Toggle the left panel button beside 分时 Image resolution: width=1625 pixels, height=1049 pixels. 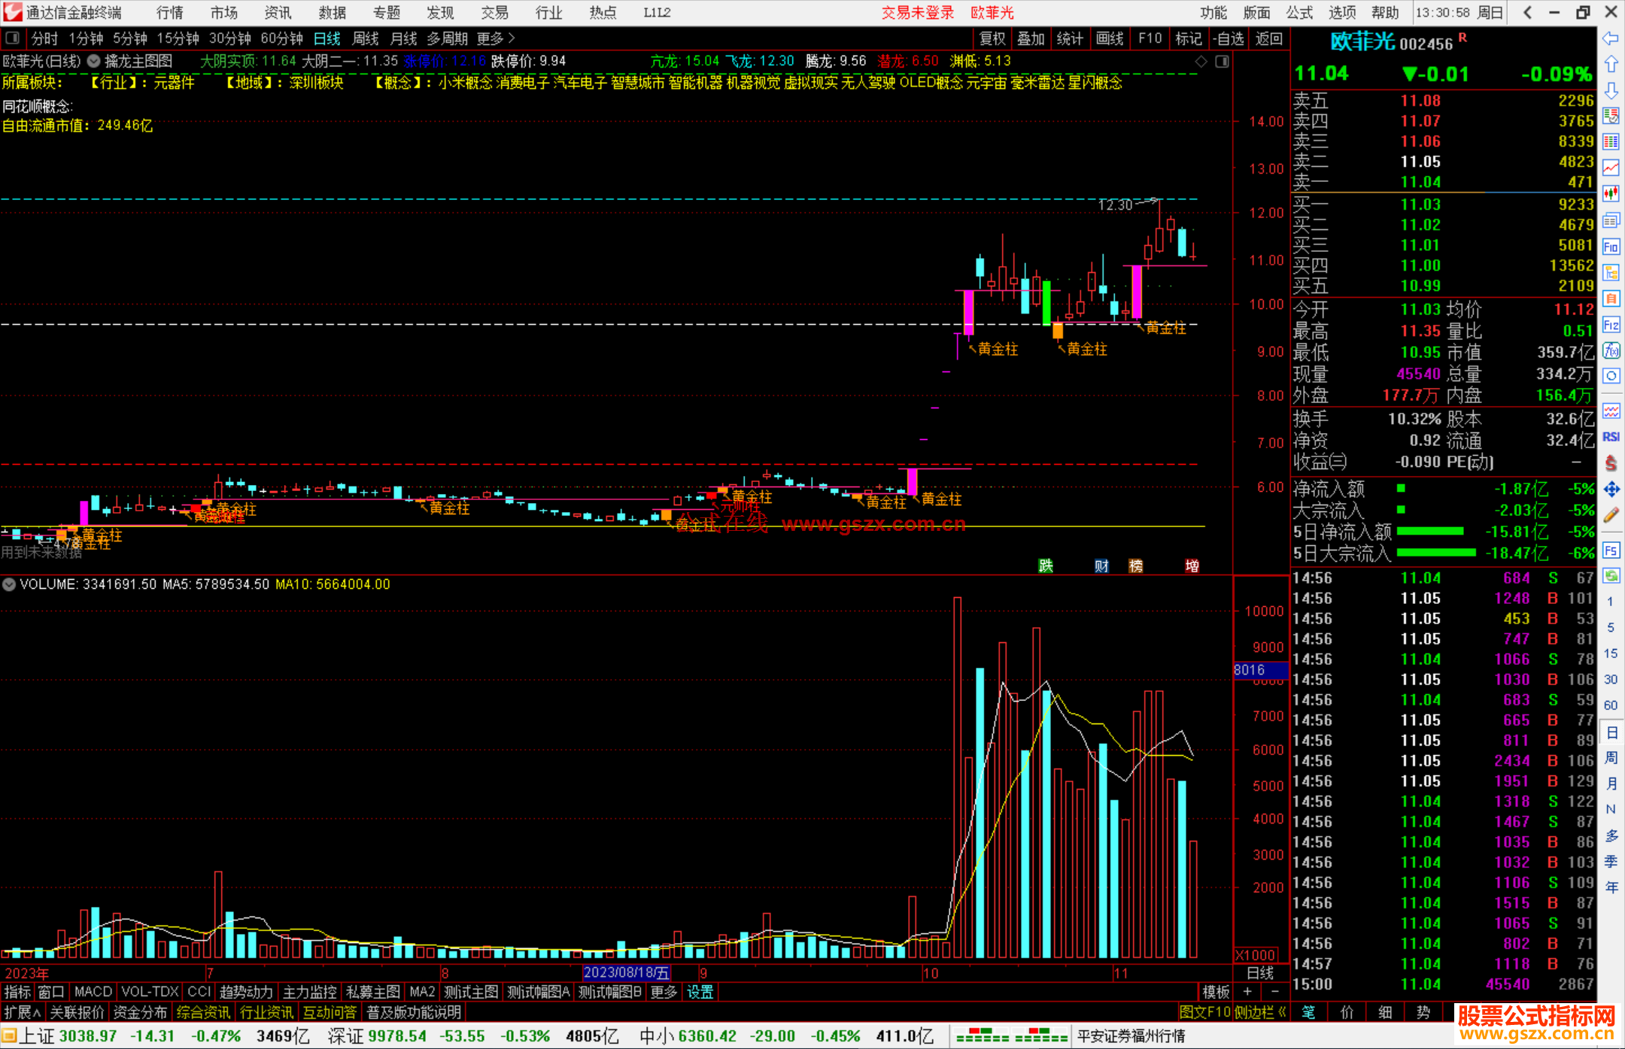pos(13,38)
